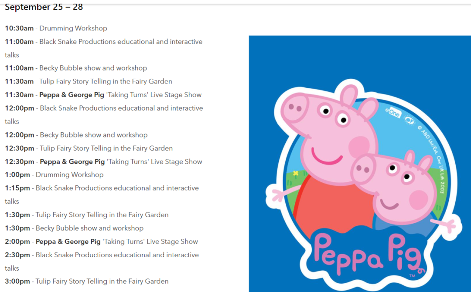471x292 pixels.
Task: Select the 10:30am Drumming Workshop entry
Action: click(56, 28)
